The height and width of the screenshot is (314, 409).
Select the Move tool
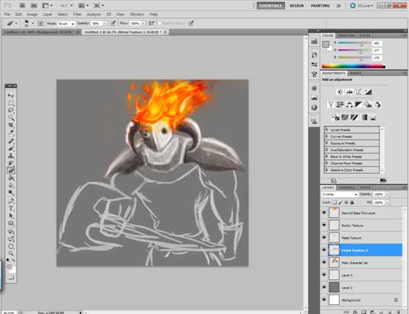coord(10,95)
